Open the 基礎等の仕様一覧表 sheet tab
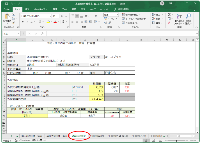 [57, 136]
